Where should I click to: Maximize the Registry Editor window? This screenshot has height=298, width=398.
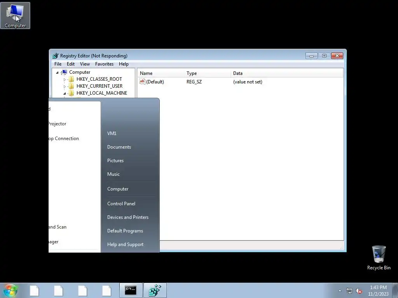[324, 56]
